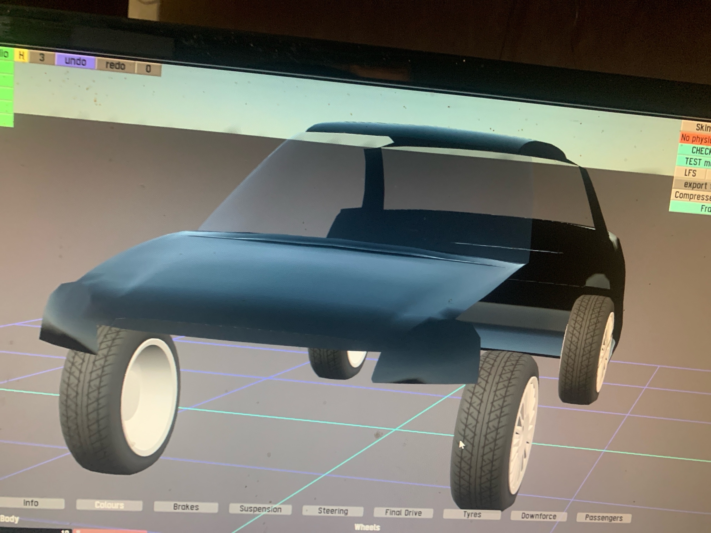The image size is (711, 533).
Task: Toggle the Compressed option
Action: coord(693,196)
